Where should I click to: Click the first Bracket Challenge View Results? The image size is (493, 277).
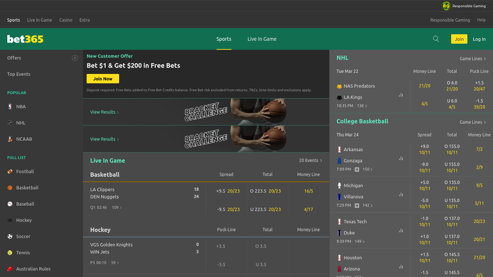[105, 112]
